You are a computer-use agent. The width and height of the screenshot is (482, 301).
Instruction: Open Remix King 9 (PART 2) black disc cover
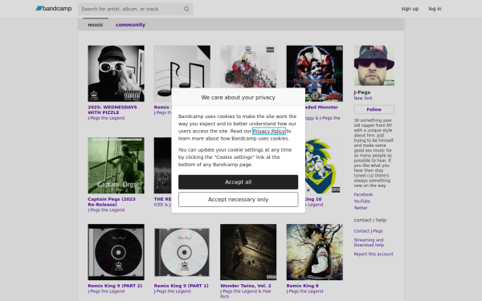point(116,252)
